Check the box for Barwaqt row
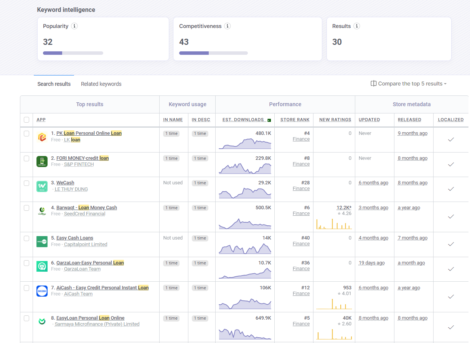The height and width of the screenshot is (343, 470). [x=26, y=208]
